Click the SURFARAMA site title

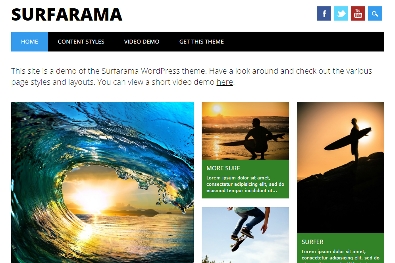click(67, 15)
